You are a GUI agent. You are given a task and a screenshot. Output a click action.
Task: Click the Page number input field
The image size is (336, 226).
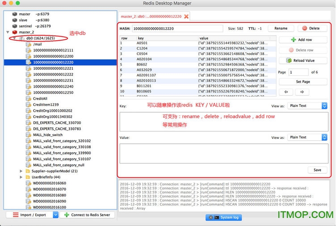click(x=298, y=72)
